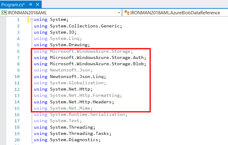Click line number 15 in the margin
The image size is (228, 145).
click(17, 108)
